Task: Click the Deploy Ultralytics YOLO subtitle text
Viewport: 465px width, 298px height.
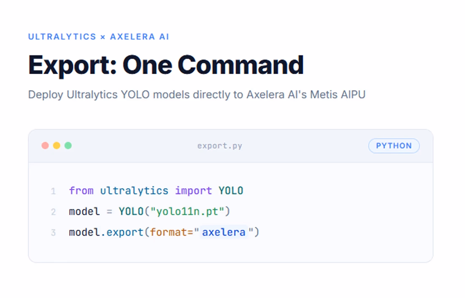Action: [x=197, y=95]
